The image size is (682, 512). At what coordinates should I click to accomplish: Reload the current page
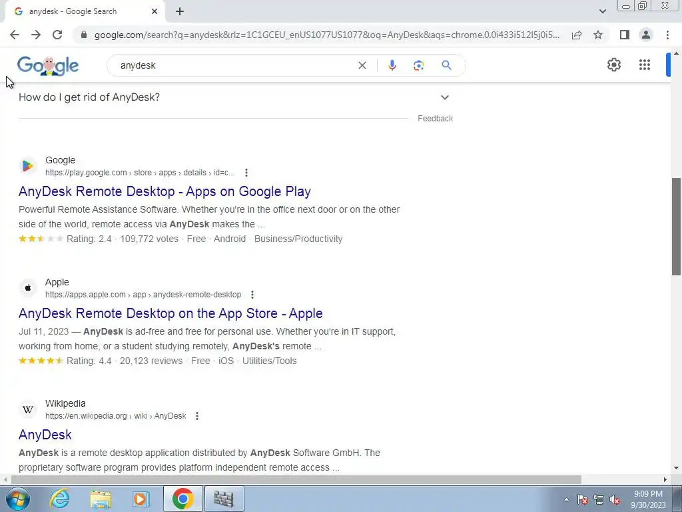click(x=57, y=35)
